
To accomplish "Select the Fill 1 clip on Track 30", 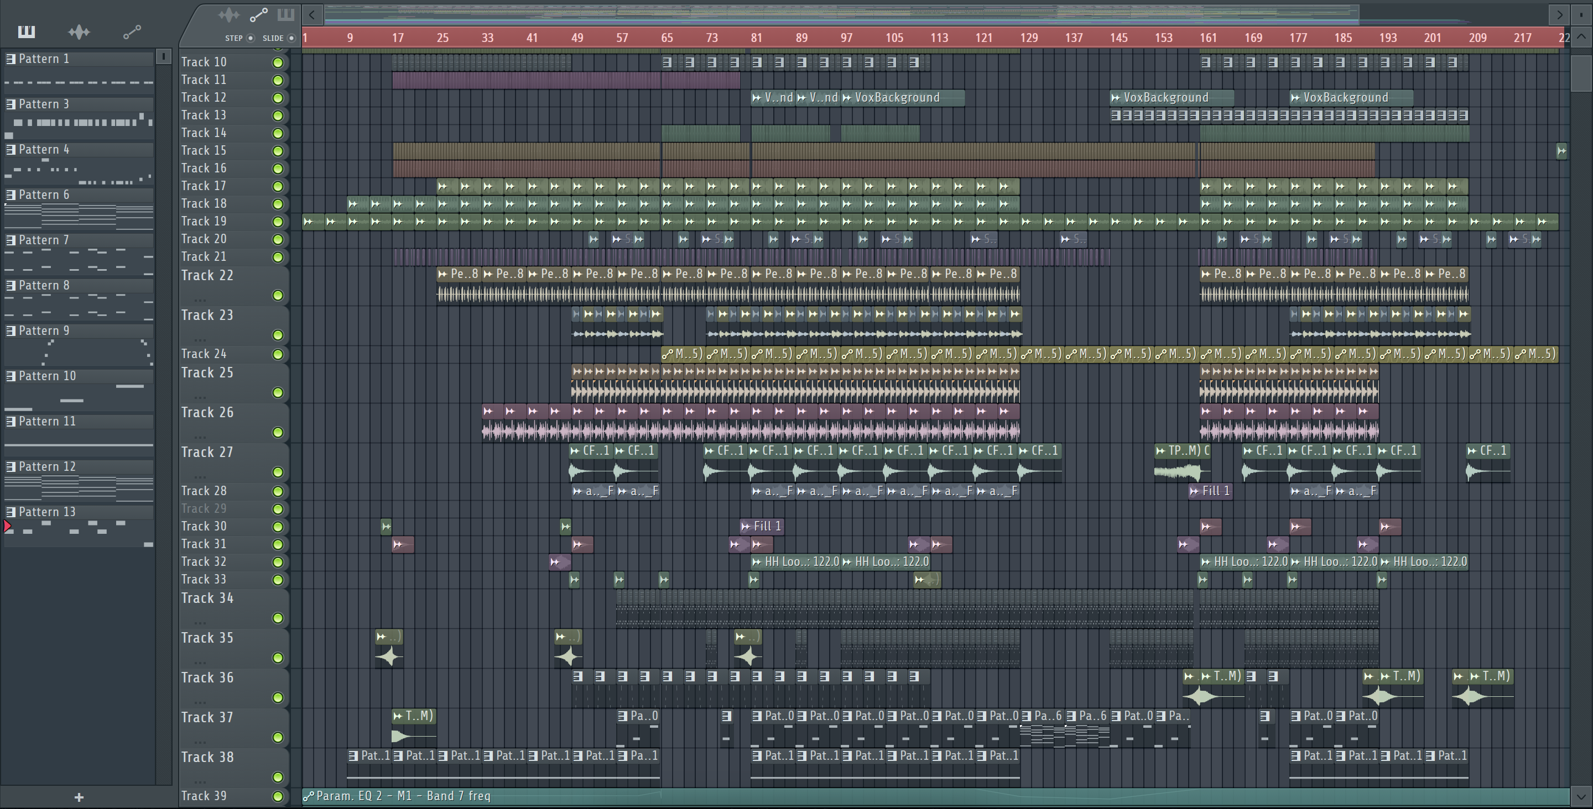I will [763, 526].
